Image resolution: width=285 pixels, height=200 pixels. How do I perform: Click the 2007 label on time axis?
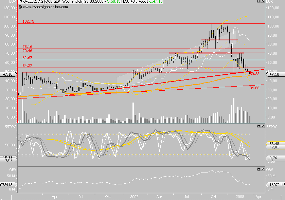tap(134, 197)
